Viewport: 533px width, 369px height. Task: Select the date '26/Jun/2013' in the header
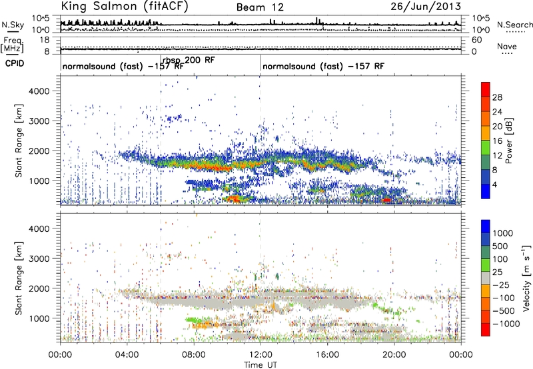pos(426,7)
